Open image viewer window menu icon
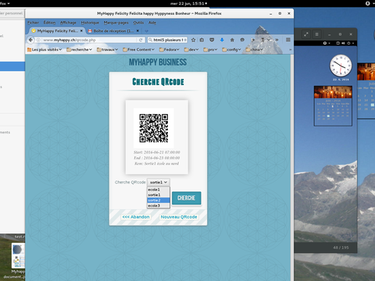Image resolution: width=375 pixels, height=281 pixels. [316, 34]
